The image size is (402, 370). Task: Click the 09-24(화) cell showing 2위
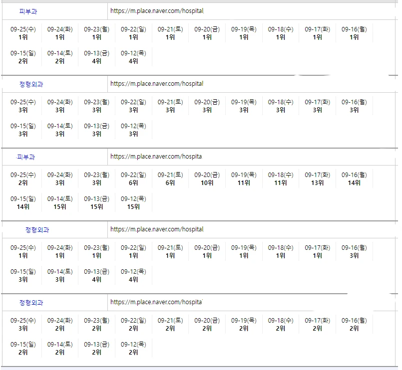pos(60,325)
